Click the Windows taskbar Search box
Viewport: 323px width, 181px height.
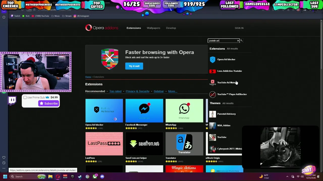click(28, 176)
